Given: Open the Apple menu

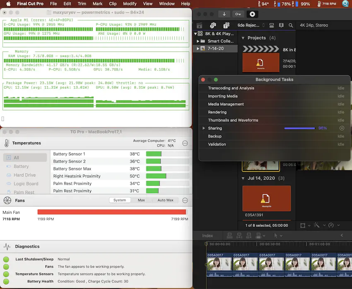Looking at the screenshot, I should (8, 4).
